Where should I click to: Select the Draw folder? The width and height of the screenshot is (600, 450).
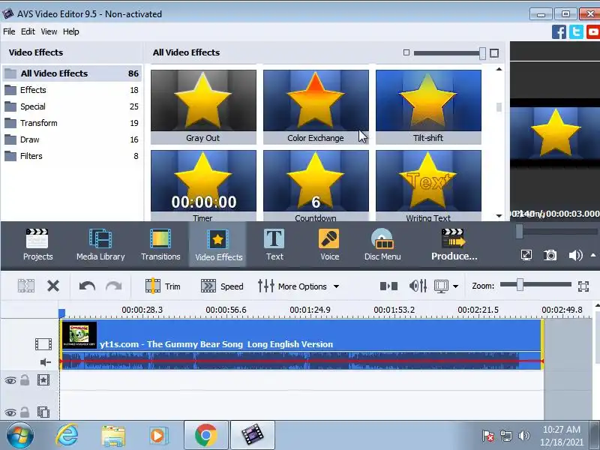(72, 139)
